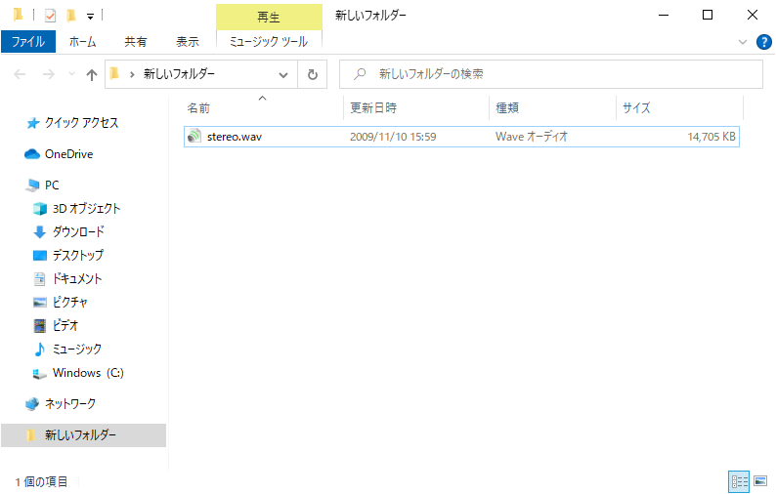Refresh the current folder view
Viewport: 776px width, 494px height.
point(313,74)
